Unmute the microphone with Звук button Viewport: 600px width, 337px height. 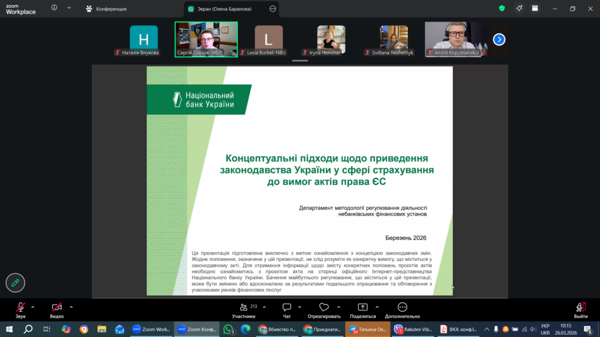coord(21,307)
